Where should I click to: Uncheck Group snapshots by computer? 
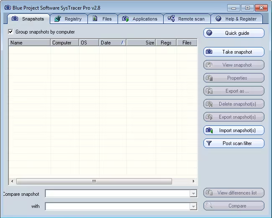[x=10, y=32]
